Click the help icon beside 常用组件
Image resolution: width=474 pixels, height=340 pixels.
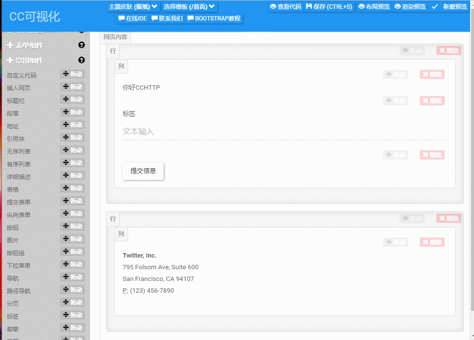point(82,60)
